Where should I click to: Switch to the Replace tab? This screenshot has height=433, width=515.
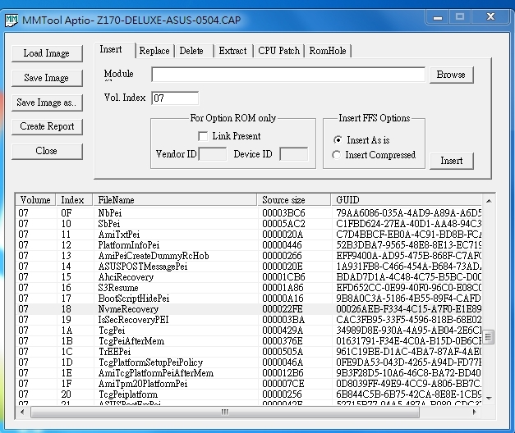click(154, 51)
